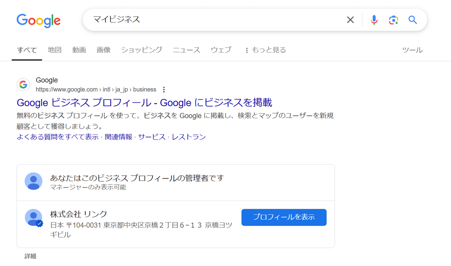Open Google ビジネス プロフィール result title
The width and height of the screenshot is (451, 266).
pos(145,102)
